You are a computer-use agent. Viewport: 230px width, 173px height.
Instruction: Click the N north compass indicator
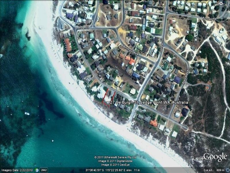(221, 3)
